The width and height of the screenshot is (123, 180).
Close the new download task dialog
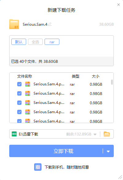click(119, 5)
